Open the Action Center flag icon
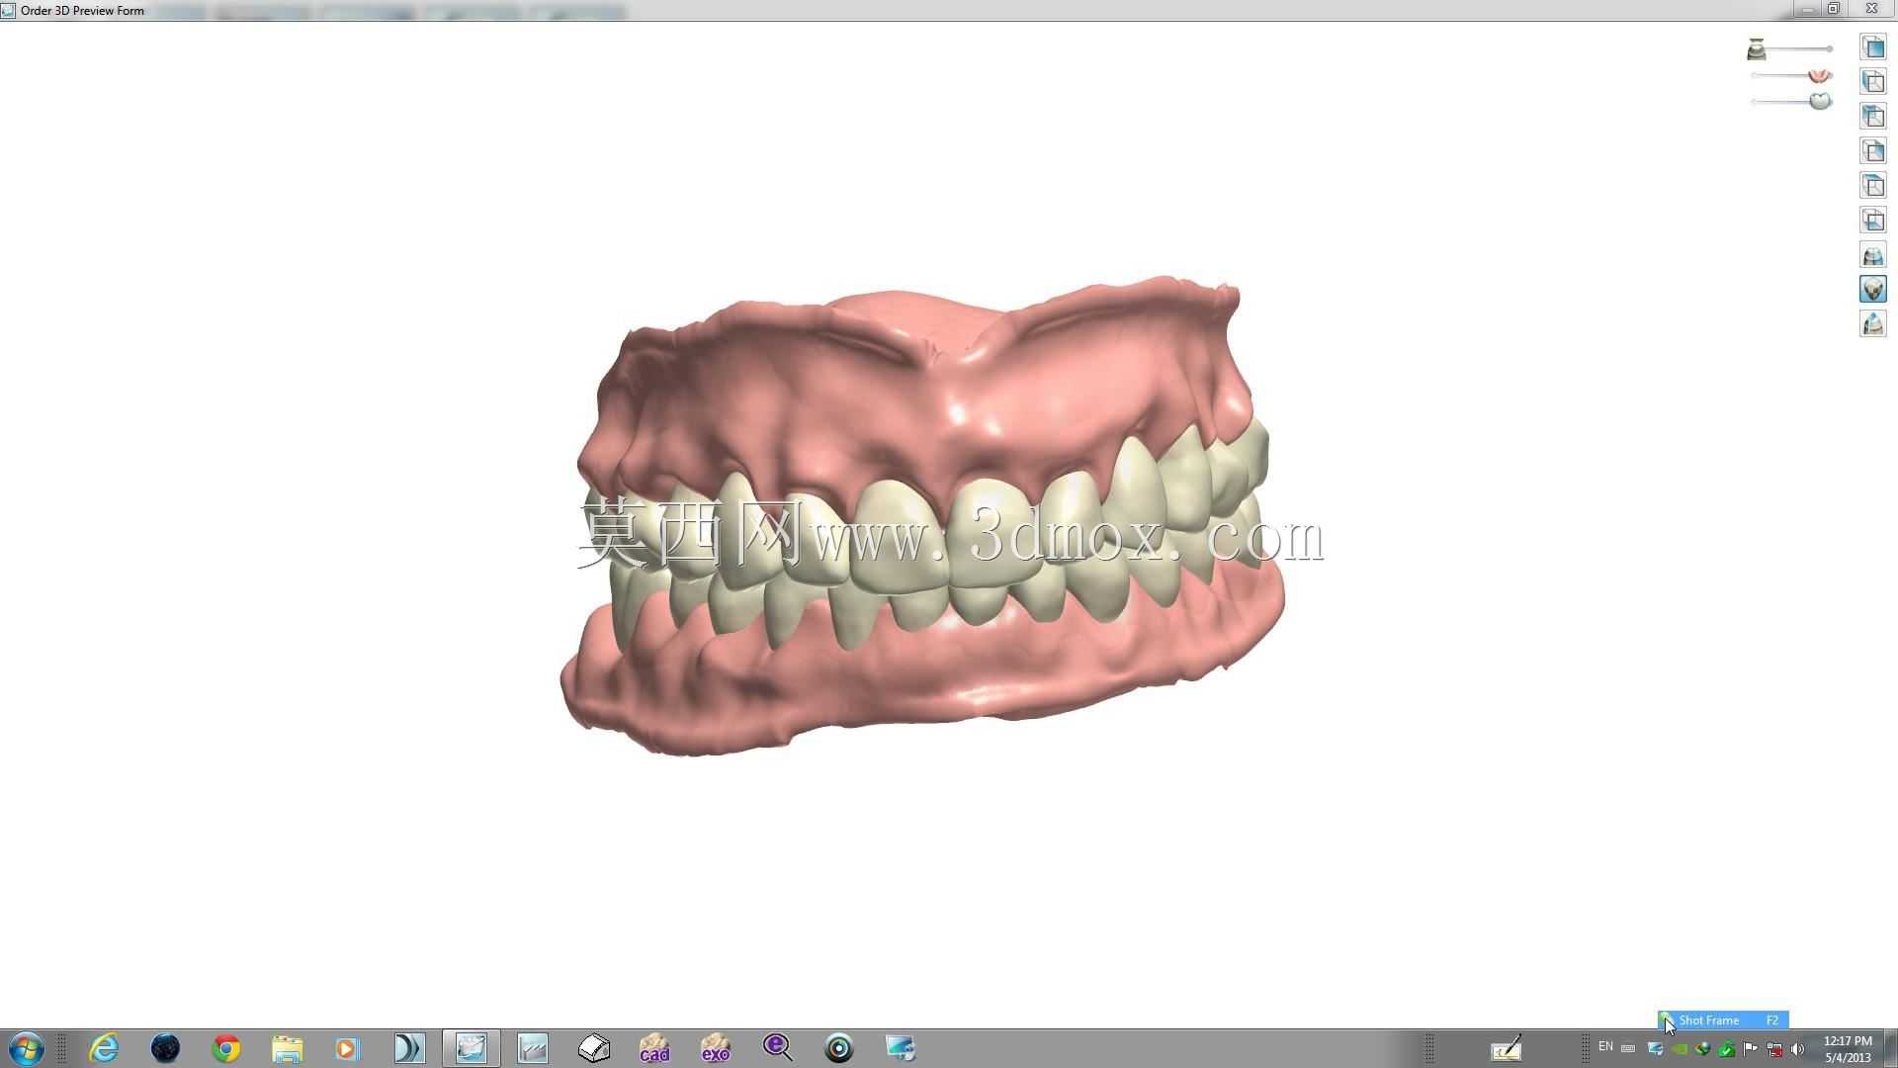 click(x=1751, y=1049)
